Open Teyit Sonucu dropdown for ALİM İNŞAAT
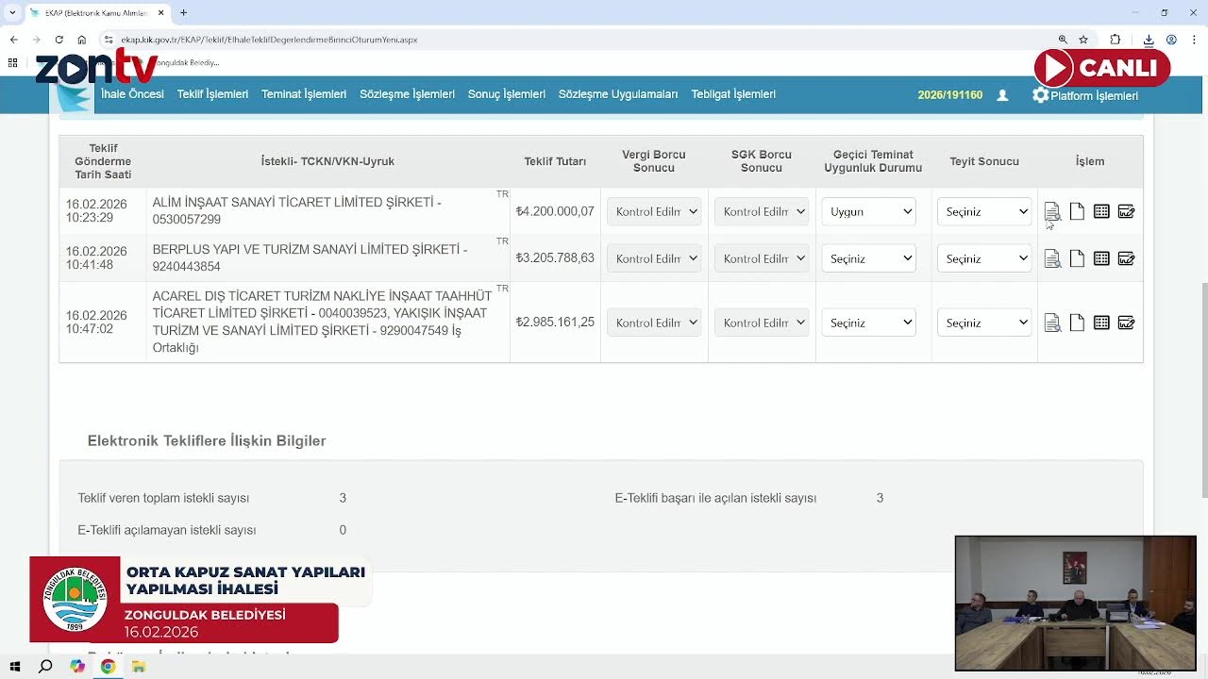This screenshot has width=1208, height=679. coord(984,211)
